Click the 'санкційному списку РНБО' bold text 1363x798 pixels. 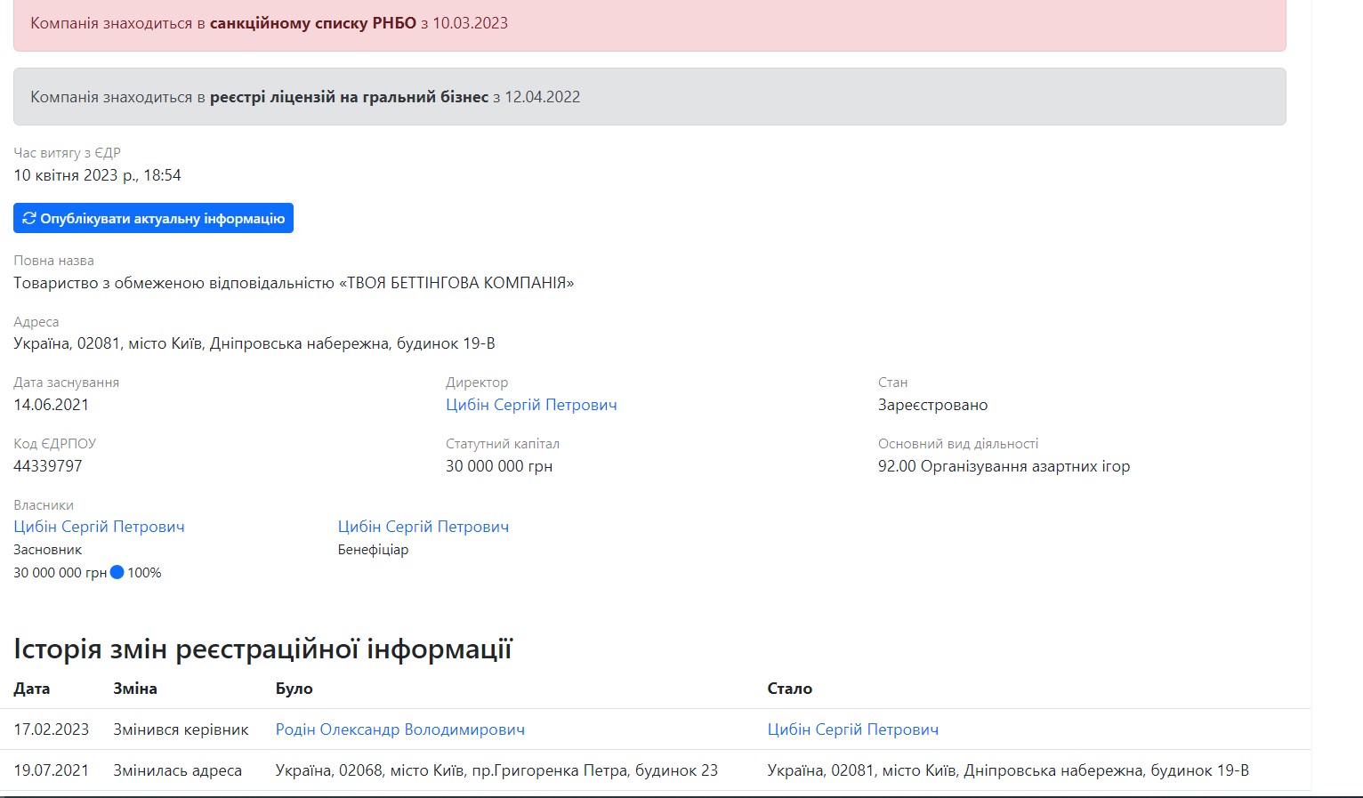[312, 23]
